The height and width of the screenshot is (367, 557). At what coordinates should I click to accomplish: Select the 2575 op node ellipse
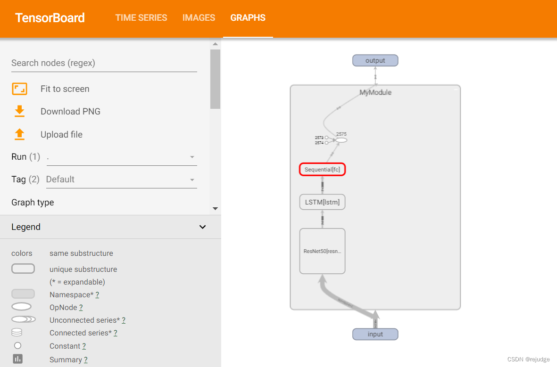point(341,140)
